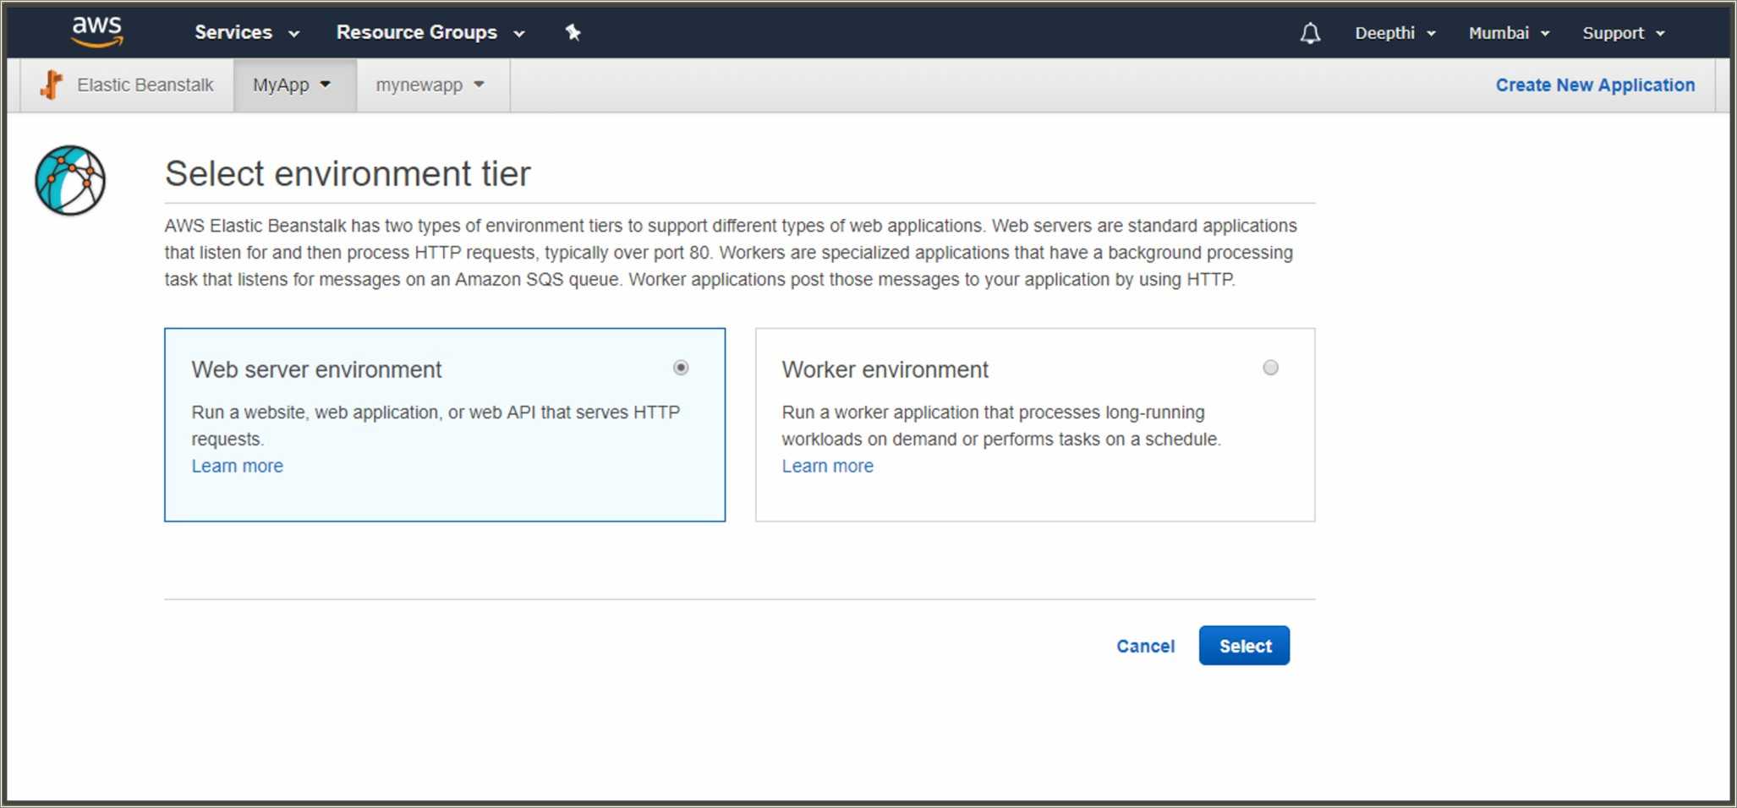
Task: Open the Deepthi account dropdown
Action: [x=1395, y=33]
